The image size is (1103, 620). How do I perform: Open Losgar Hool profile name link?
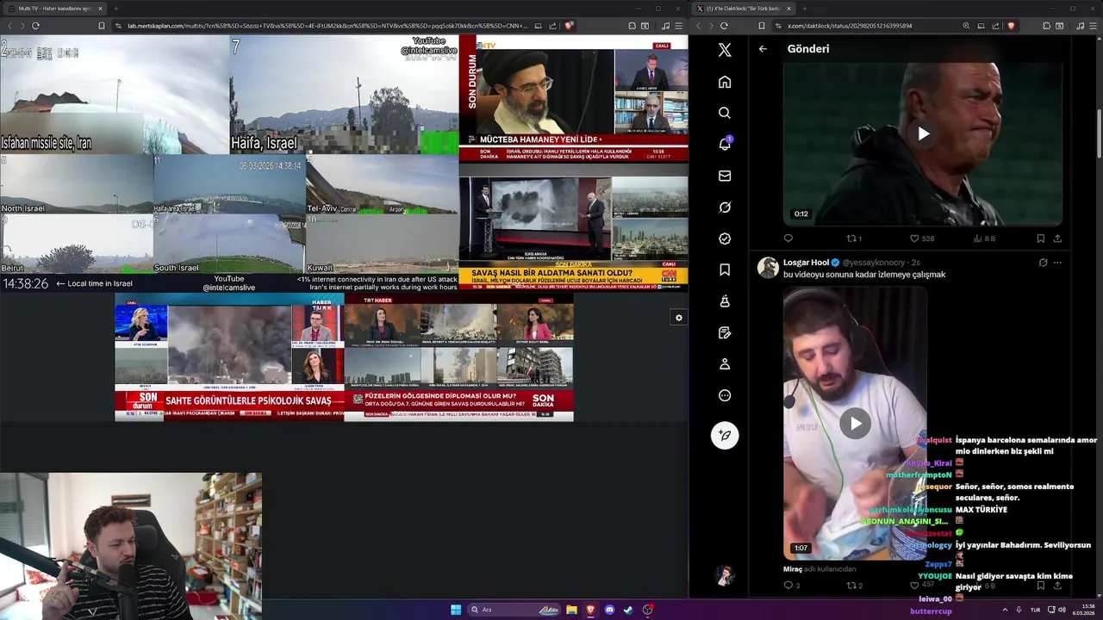tap(806, 263)
